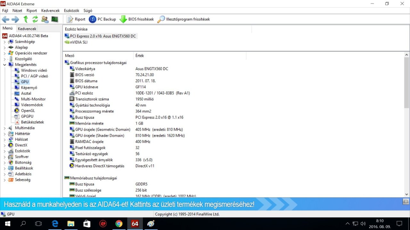Click Illesztőprogram frissítések toolbar button

(184, 19)
